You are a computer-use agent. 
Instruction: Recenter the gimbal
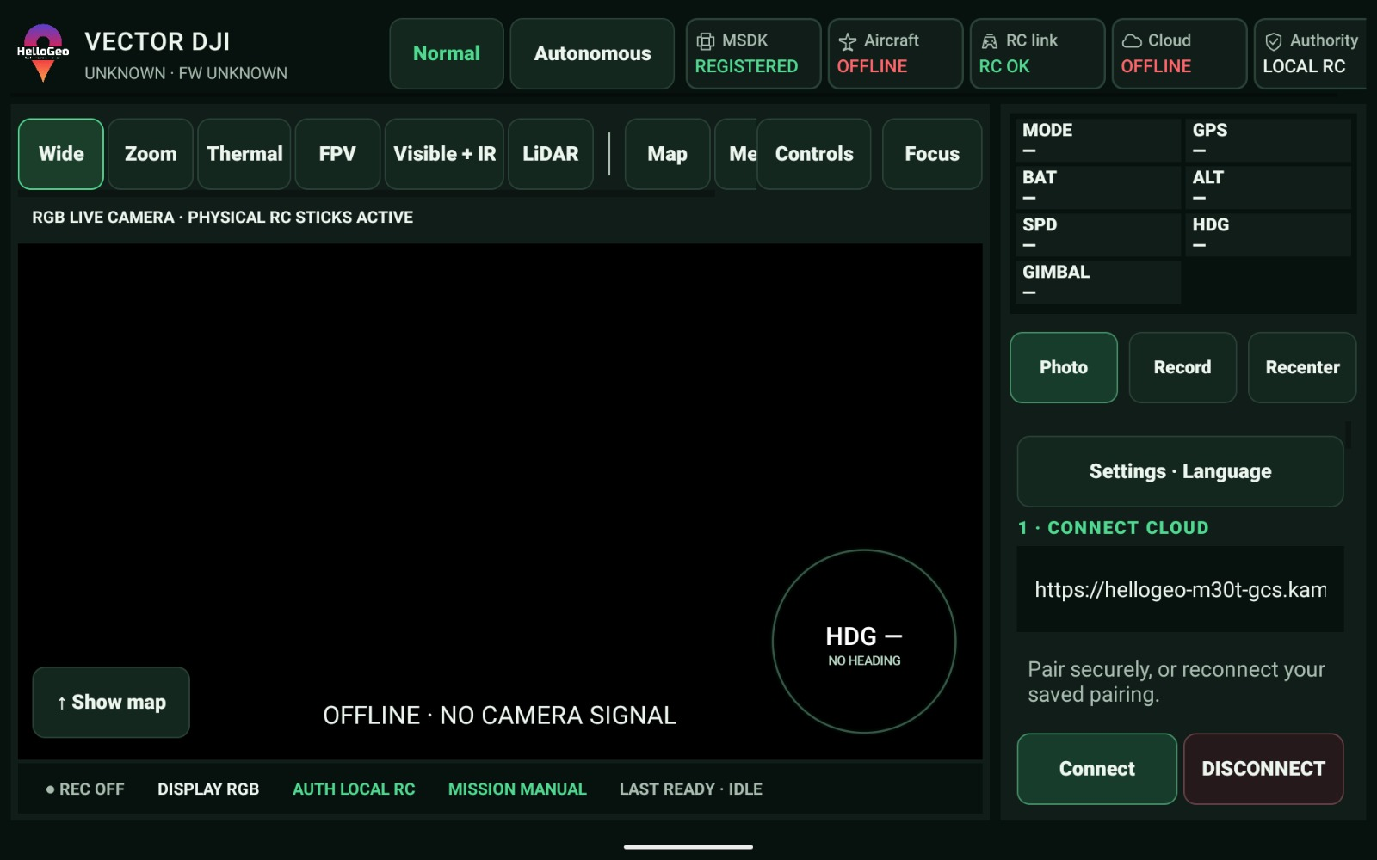coord(1302,367)
